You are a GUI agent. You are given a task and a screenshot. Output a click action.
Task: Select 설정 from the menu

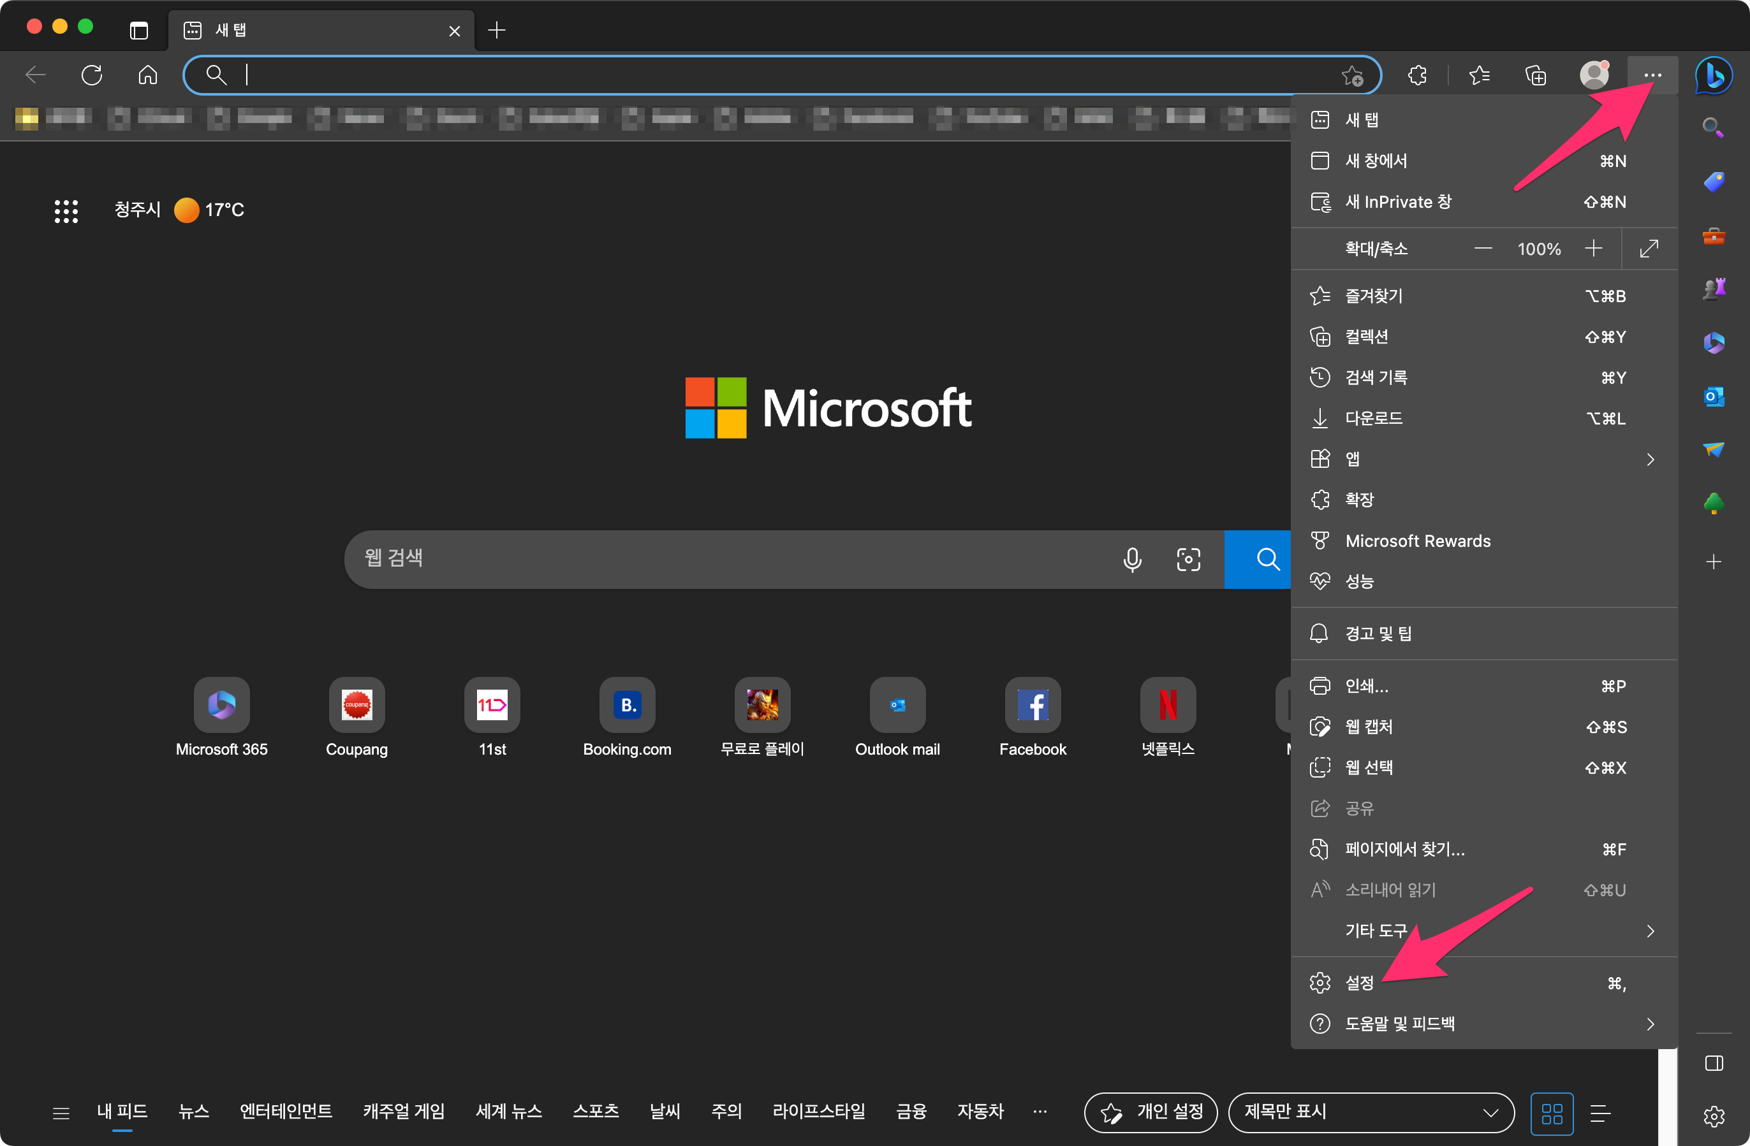click(1360, 983)
